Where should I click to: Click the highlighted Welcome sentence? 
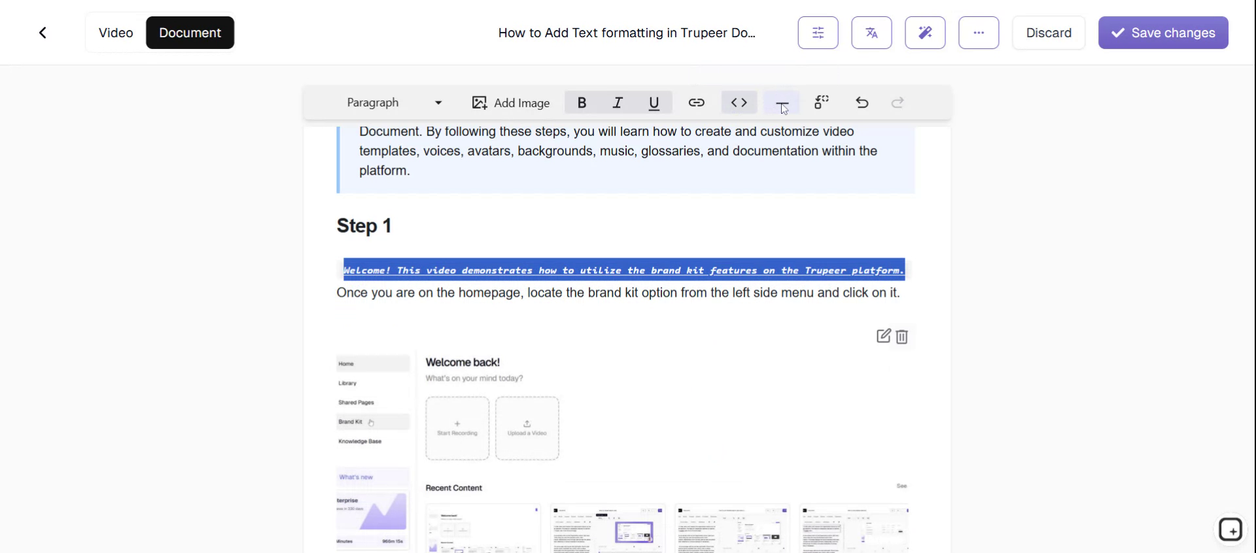pyautogui.click(x=624, y=270)
